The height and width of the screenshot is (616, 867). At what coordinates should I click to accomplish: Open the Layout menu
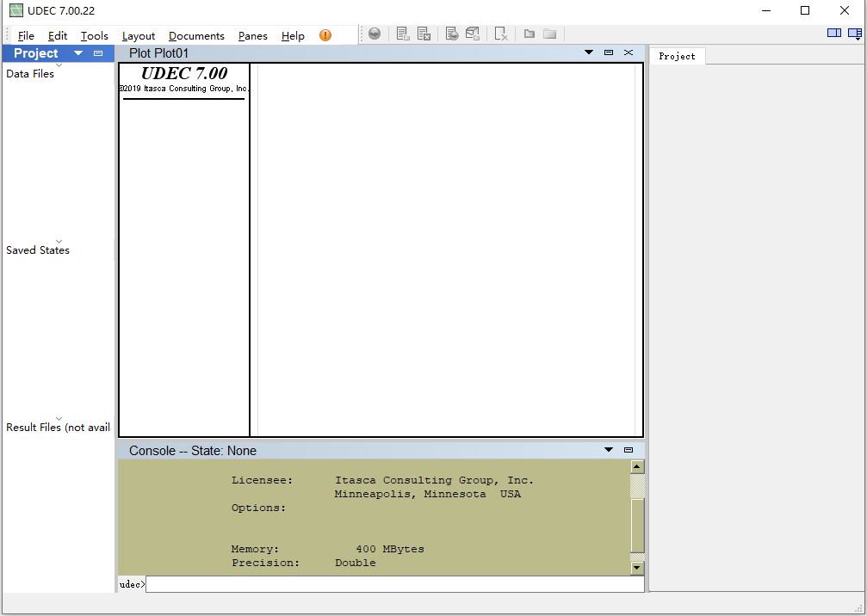coord(139,36)
